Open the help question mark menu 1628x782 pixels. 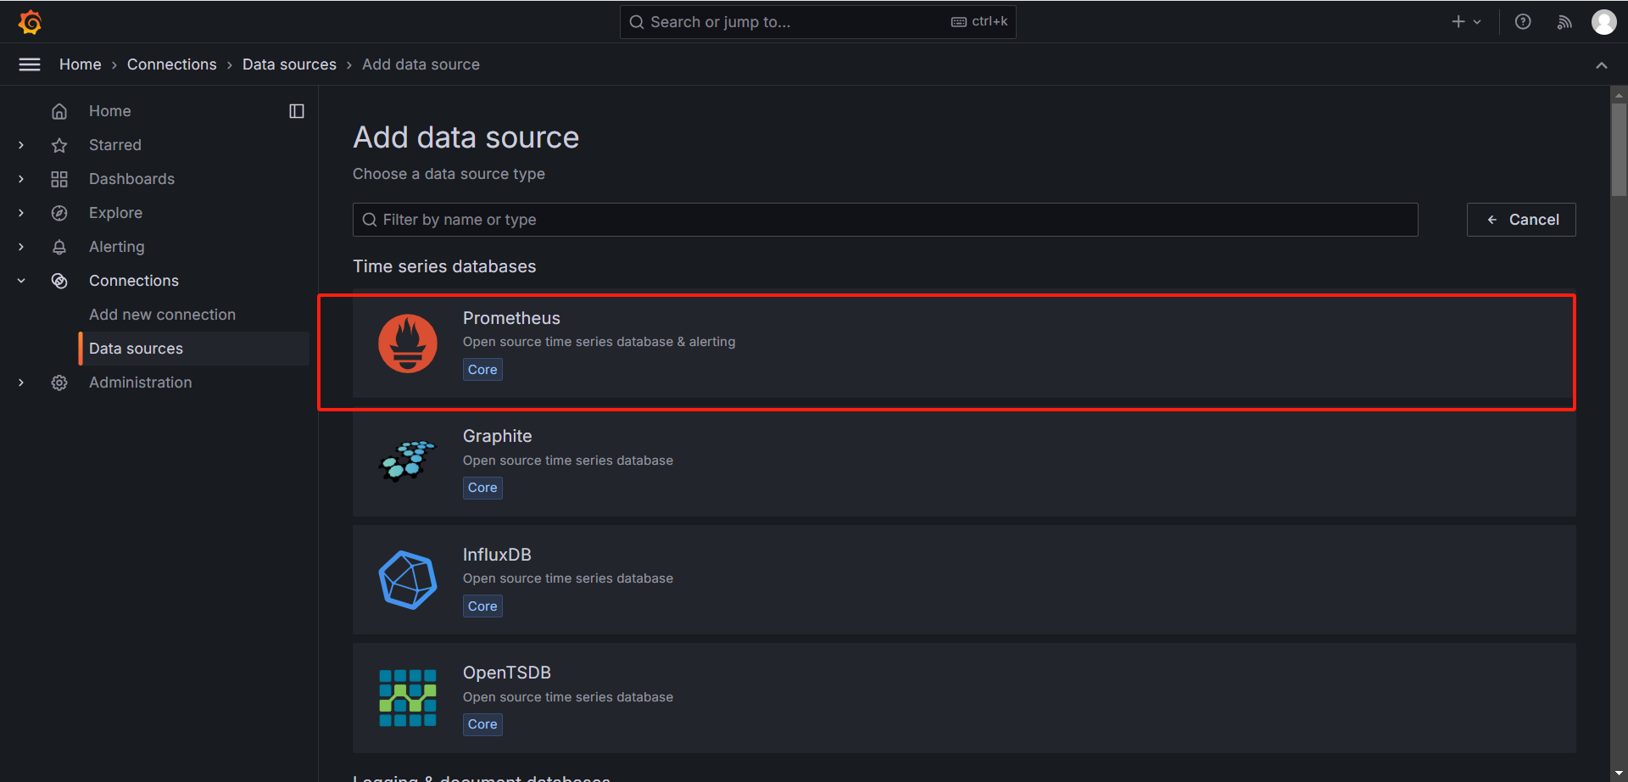(1523, 22)
